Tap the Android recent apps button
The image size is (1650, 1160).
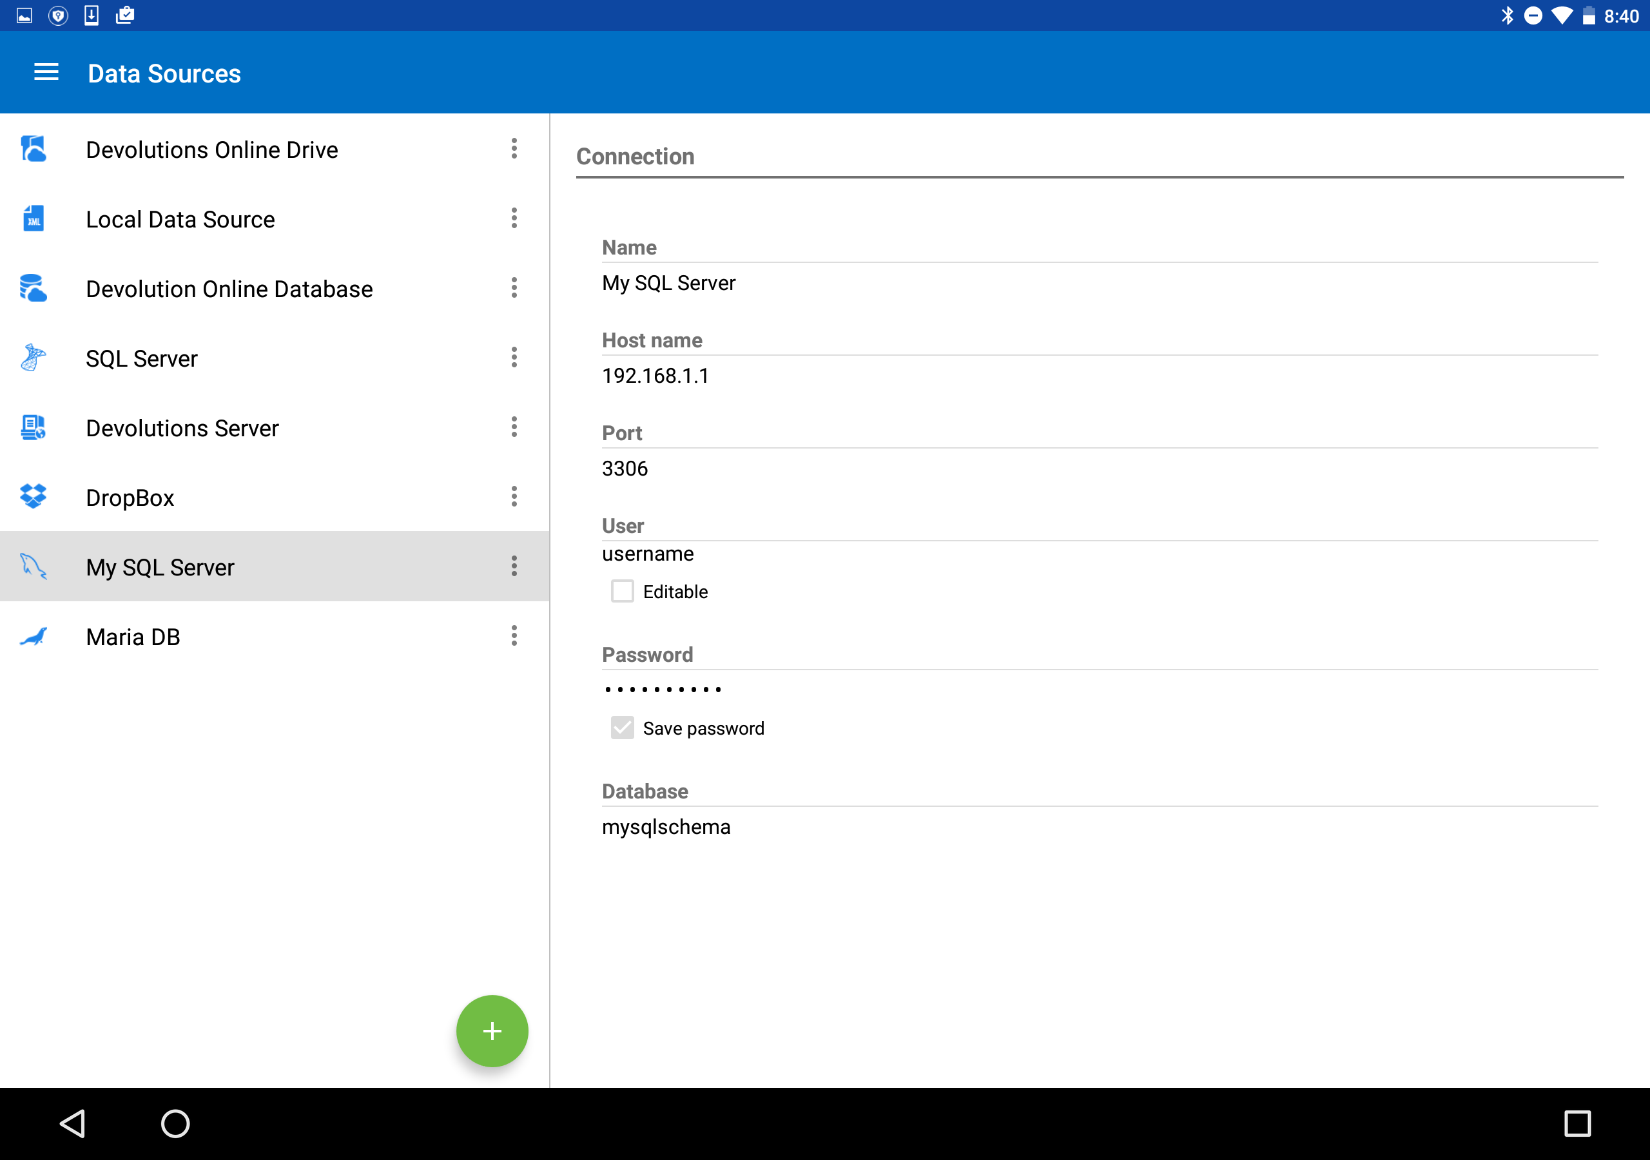tap(1577, 1123)
